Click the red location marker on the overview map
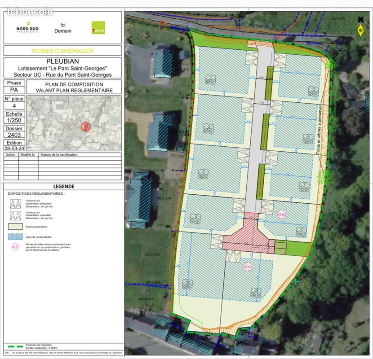This screenshot has width=373, height=359. (x=85, y=127)
